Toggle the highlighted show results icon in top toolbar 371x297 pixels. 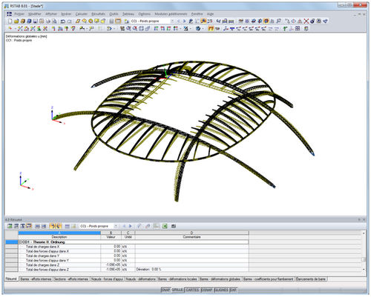point(203,21)
